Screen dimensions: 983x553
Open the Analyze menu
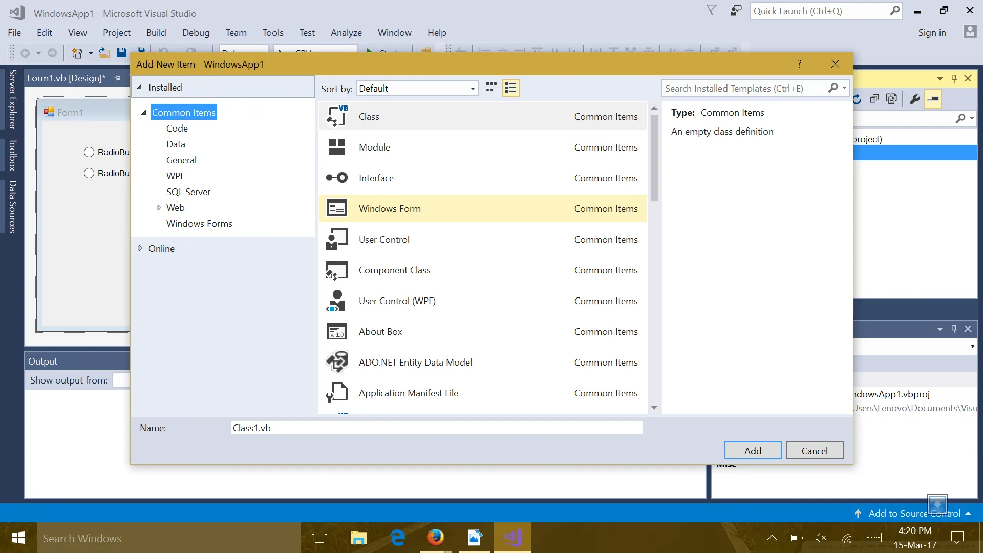click(x=346, y=33)
